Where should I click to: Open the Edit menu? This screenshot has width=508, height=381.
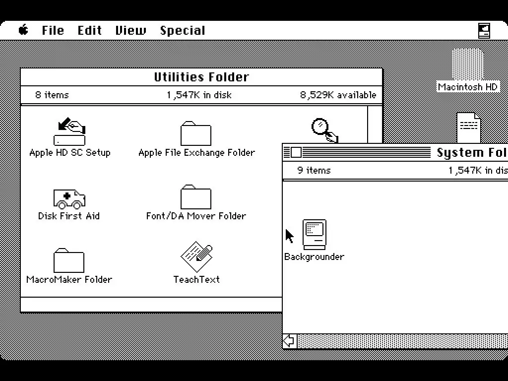click(x=89, y=30)
